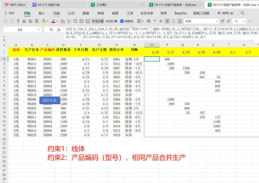Switch to the 数据 ribbon tab

pyautogui.click(x=86, y=13)
